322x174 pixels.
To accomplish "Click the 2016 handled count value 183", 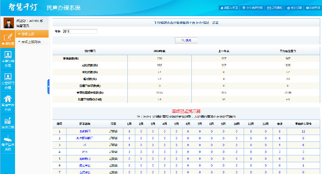I will coord(160,65).
